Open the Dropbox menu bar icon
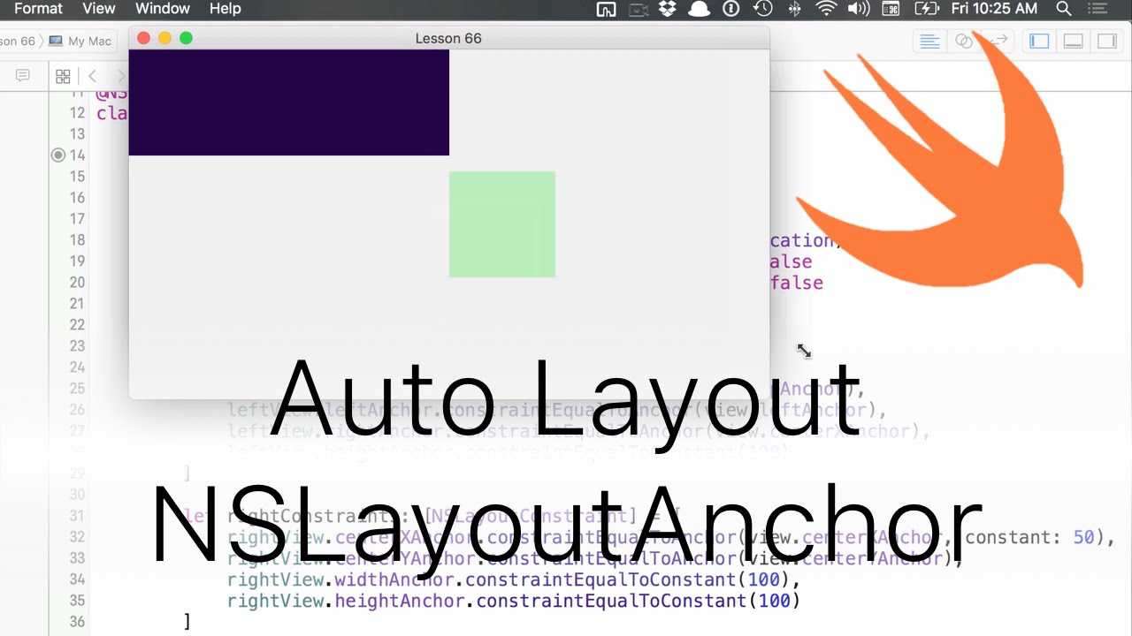This screenshot has height=636, width=1132. [x=669, y=9]
